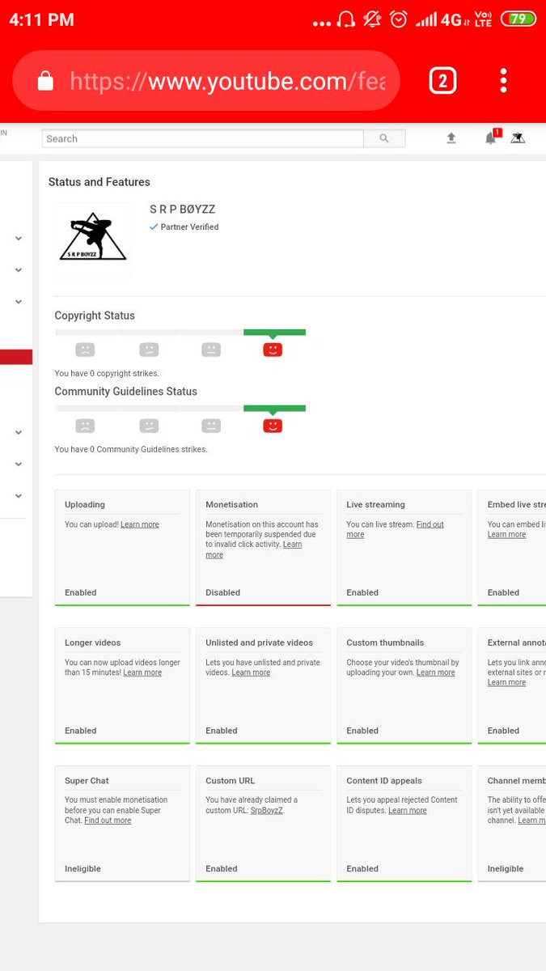Expand the fourth sidebar chevron
546x971 pixels.
pyautogui.click(x=18, y=432)
